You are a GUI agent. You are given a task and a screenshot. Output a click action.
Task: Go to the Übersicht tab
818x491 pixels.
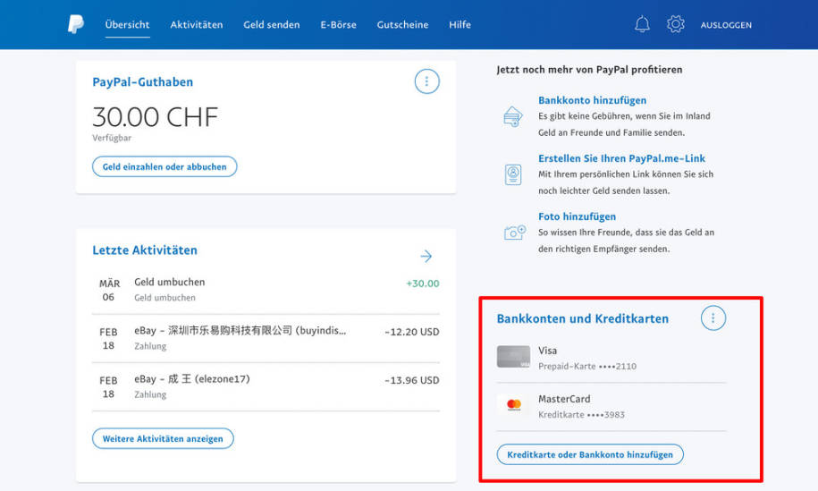click(x=127, y=24)
